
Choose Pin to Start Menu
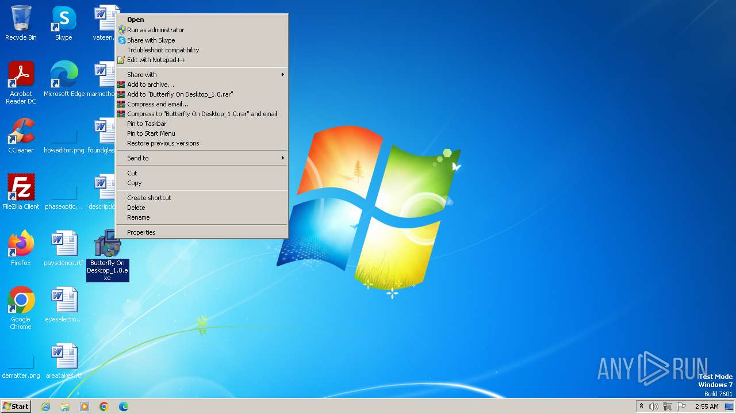coord(202,133)
